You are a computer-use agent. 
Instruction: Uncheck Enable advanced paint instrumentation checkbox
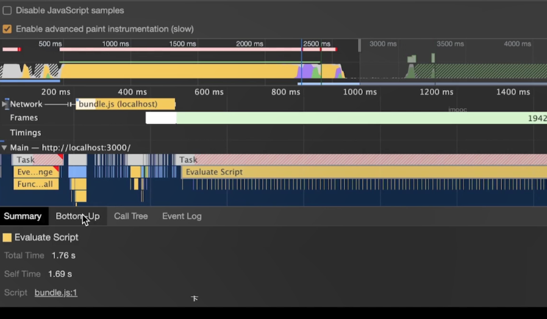(x=7, y=29)
